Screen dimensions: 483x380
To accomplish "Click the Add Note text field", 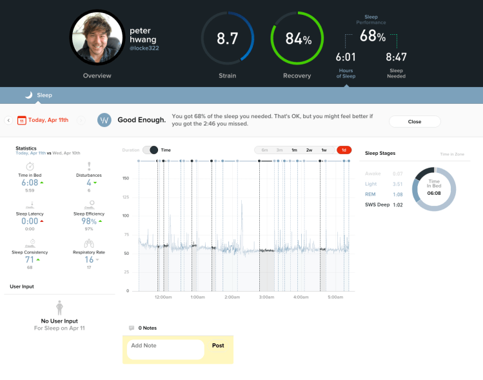I will point(166,350).
